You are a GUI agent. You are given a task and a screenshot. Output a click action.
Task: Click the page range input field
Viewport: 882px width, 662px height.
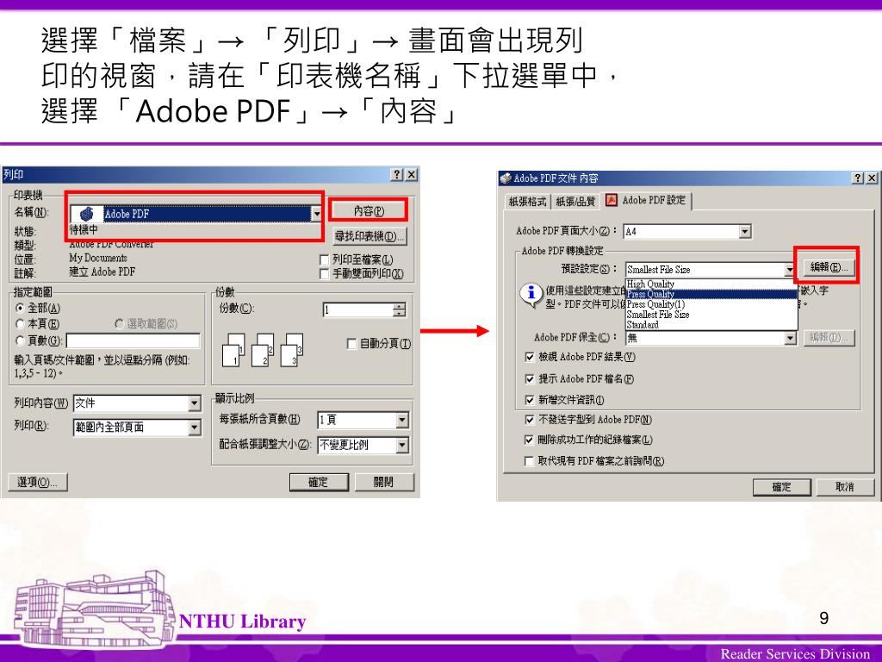pos(134,341)
